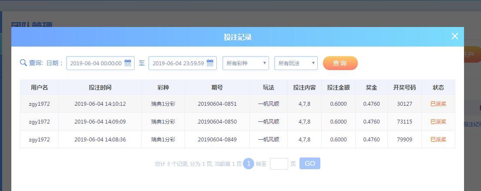The image size is (481, 191).
Task: Select the row with period 20190604-0851
Action: [x=237, y=104]
